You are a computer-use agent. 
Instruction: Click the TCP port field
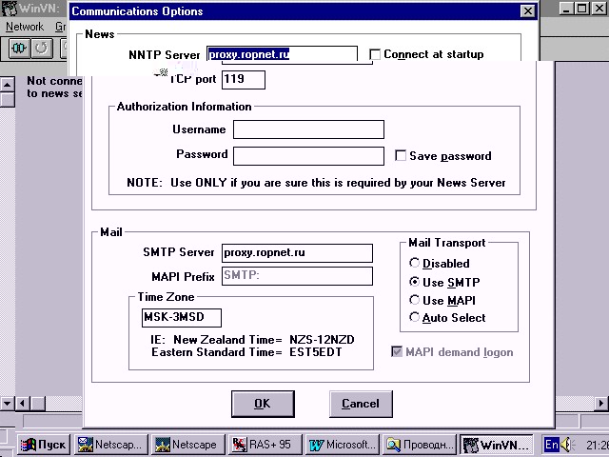(x=244, y=80)
